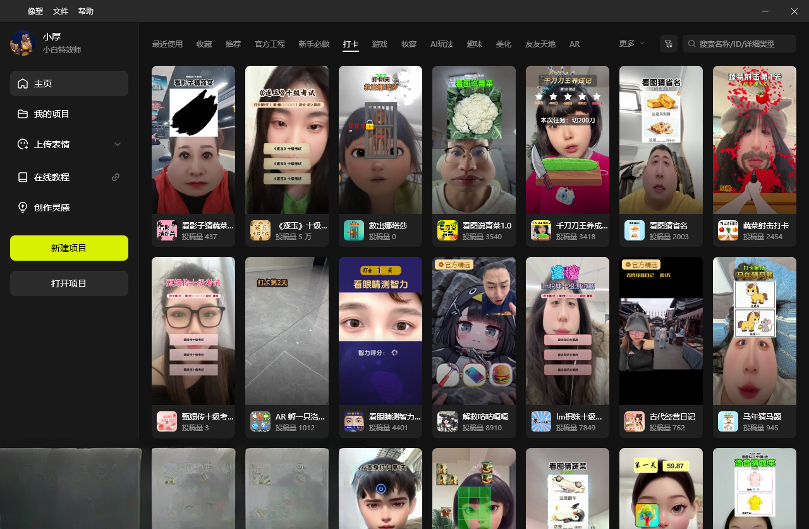Click the small icon of 救出娜塔莎 template
Viewport: 809px width, 529px height.
pos(354,230)
